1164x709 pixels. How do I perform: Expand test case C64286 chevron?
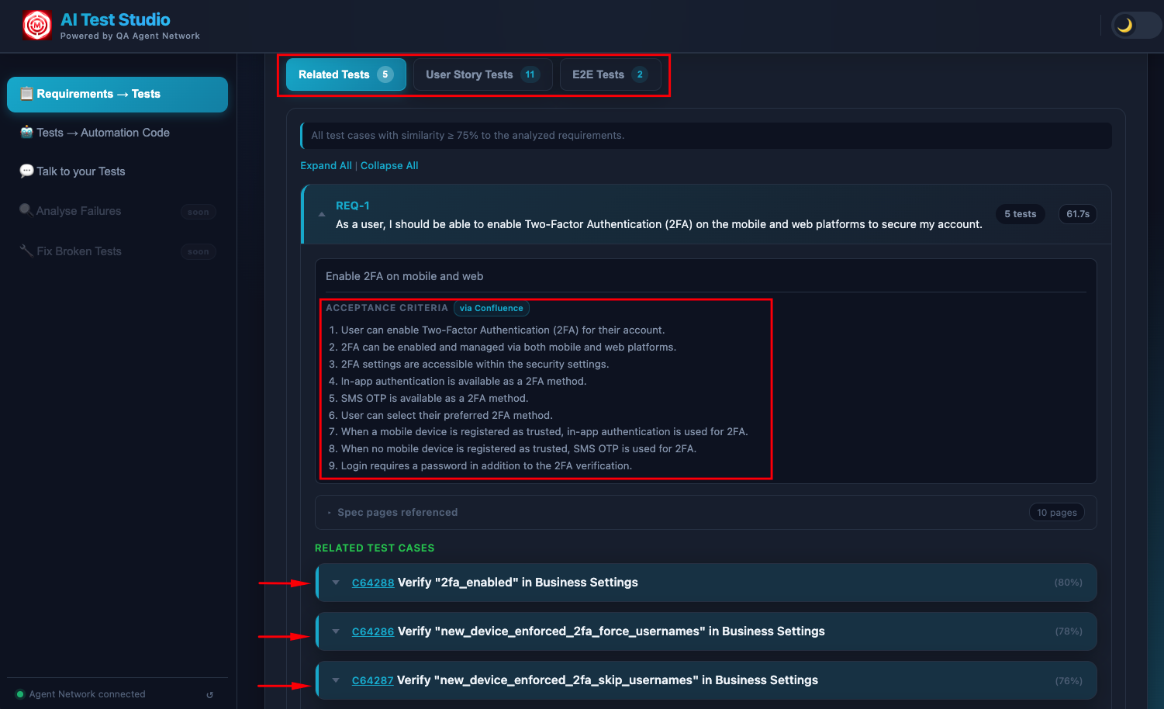[x=336, y=631]
